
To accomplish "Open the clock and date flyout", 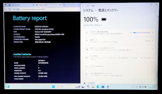I will (x=152, y=87).
